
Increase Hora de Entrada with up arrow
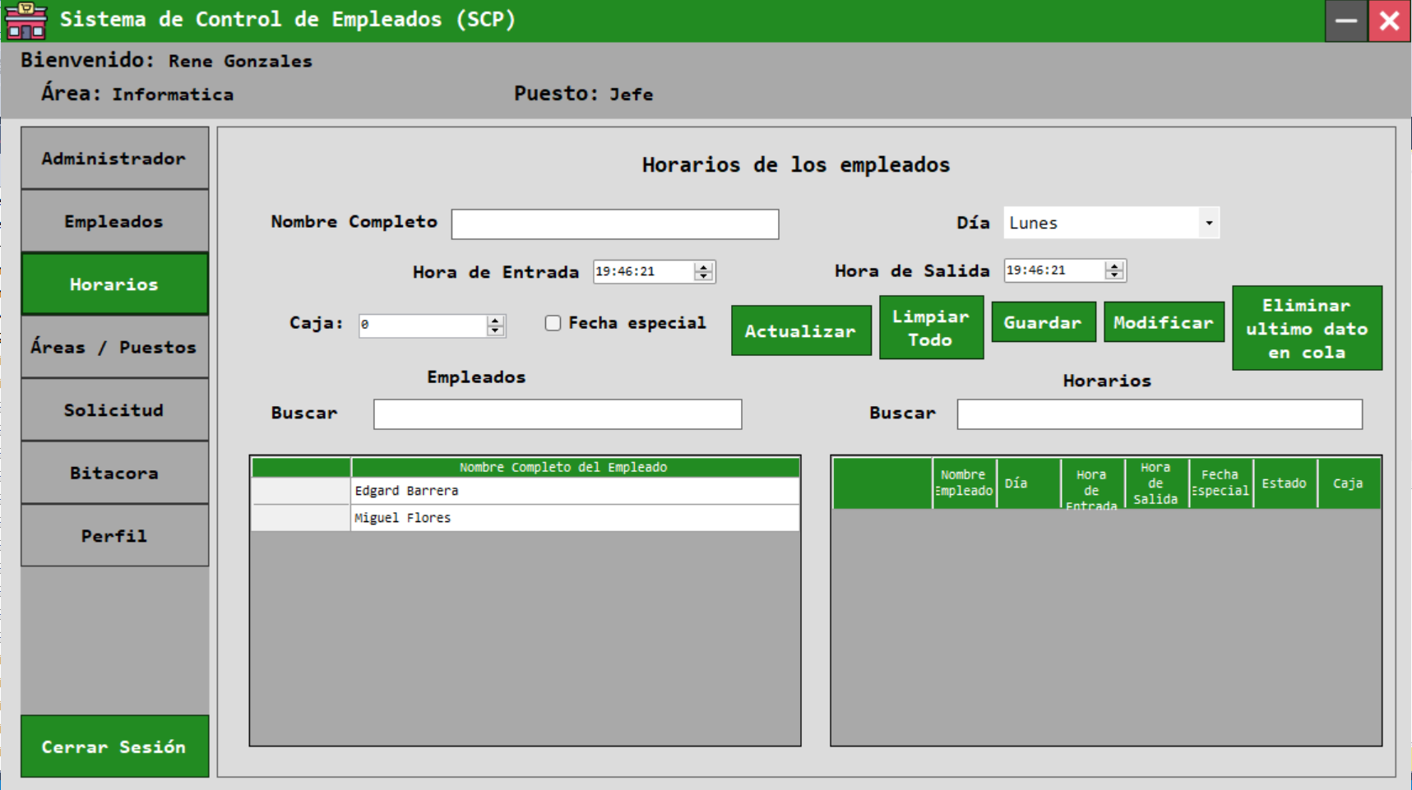coord(703,266)
